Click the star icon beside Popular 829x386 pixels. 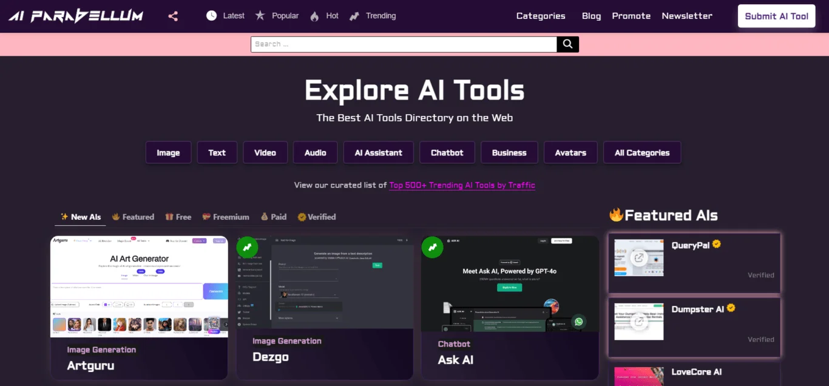click(x=260, y=16)
